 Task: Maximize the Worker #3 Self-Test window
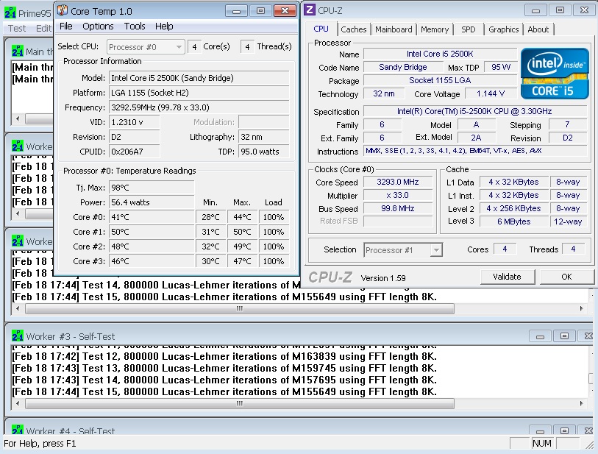[x=564, y=336]
